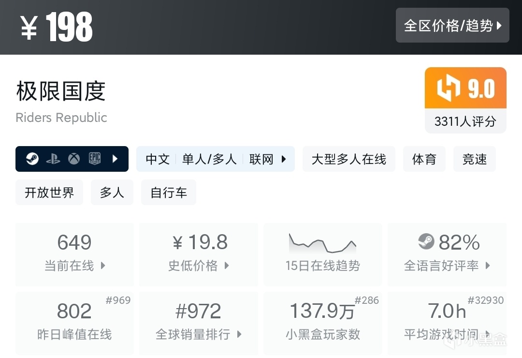View 史低价格 lowest price history
The height and width of the screenshot is (358, 522).
198,254
